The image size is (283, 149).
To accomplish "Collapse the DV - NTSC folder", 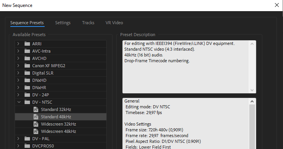I will [19, 102].
